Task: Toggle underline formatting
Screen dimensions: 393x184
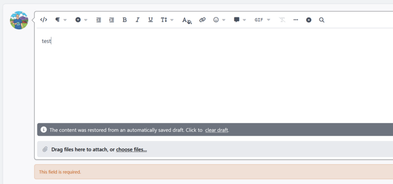Action: (x=151, y=20)
